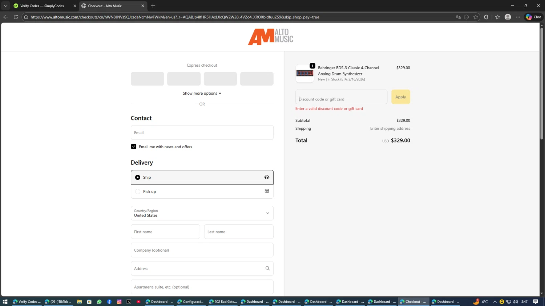Click the Behringer BDS-3 product thumbnail
The height and width of the screenshot is (306, 545).
304,73
